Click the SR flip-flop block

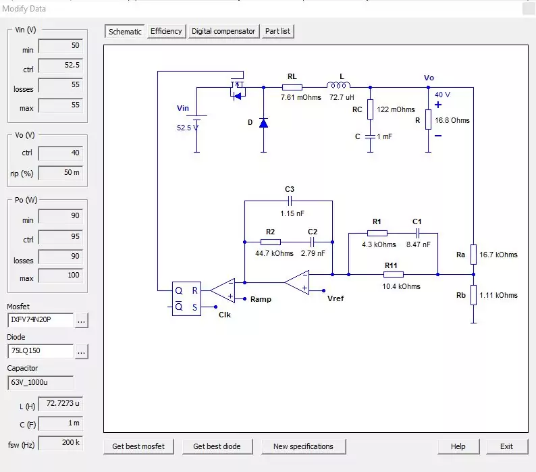point(187,298)
